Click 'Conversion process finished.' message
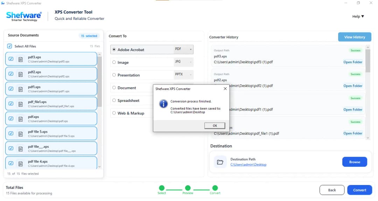Screen dimensions: 378x201 [x=191, y=102]
